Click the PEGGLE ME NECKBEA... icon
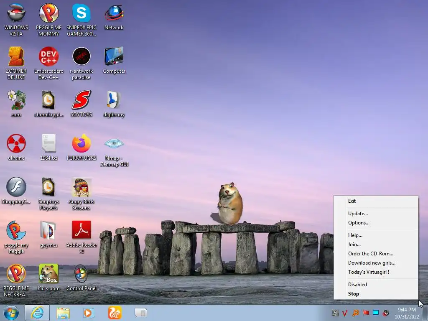The image size is (428, 321). pyautogui.click(x=16, y=280)
